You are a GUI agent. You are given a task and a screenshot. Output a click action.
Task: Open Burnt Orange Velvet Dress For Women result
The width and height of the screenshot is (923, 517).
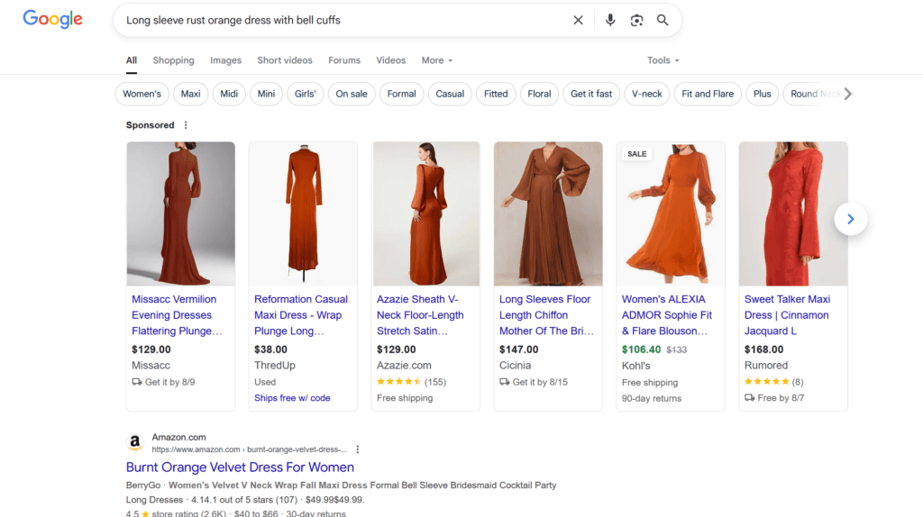point(240,467)
